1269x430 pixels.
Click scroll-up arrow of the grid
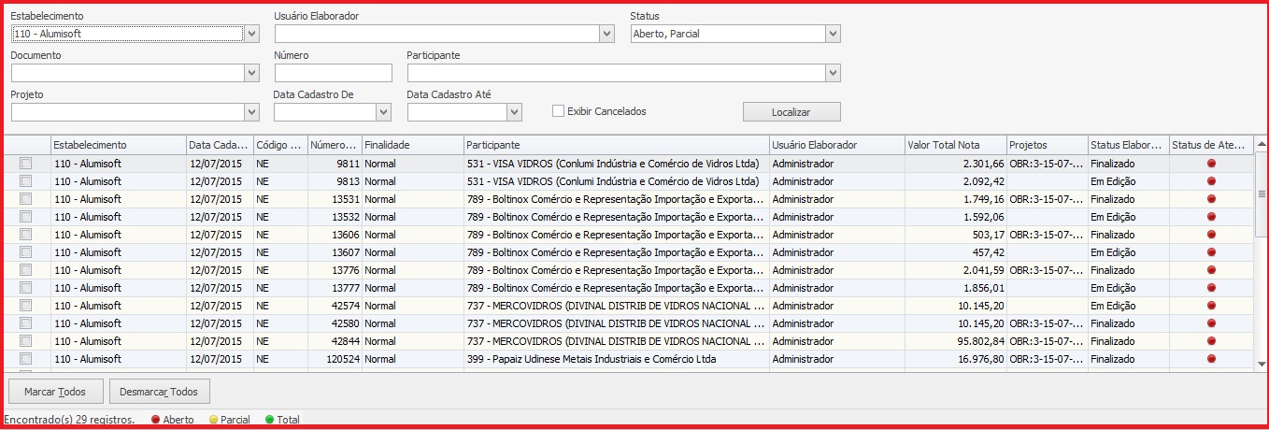tap(1261, 145)
